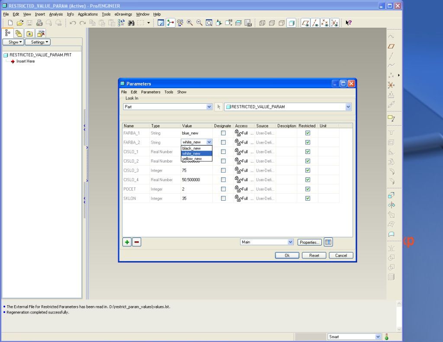
Task: Select RESTRICTED_VALUE_PARAM.PRT in model tree
Action: (40, 55)
